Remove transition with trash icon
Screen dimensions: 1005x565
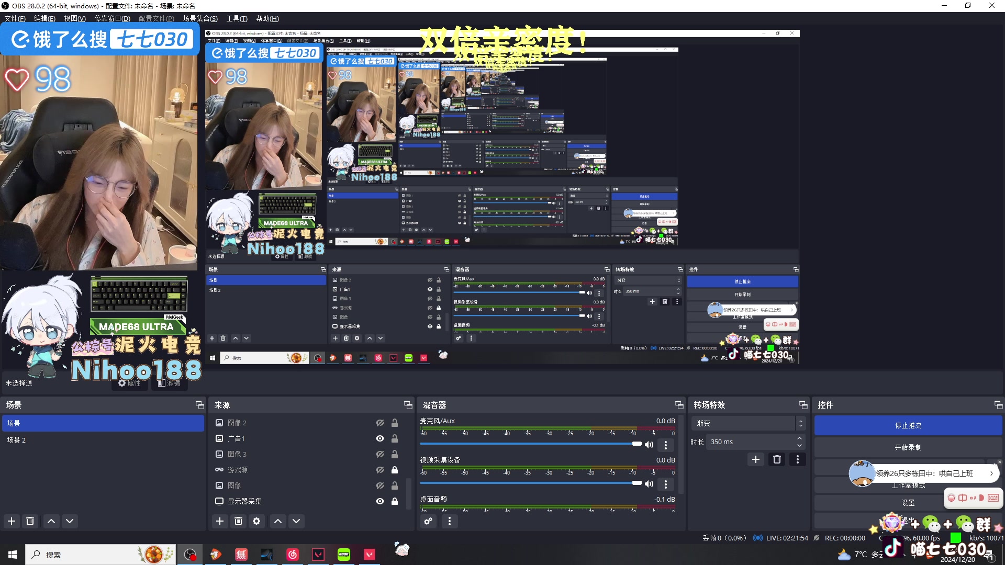click(777, 459)
